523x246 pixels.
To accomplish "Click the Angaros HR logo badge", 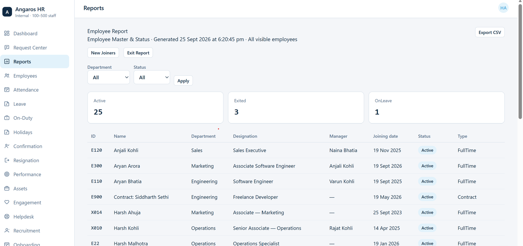I will 7,12.
